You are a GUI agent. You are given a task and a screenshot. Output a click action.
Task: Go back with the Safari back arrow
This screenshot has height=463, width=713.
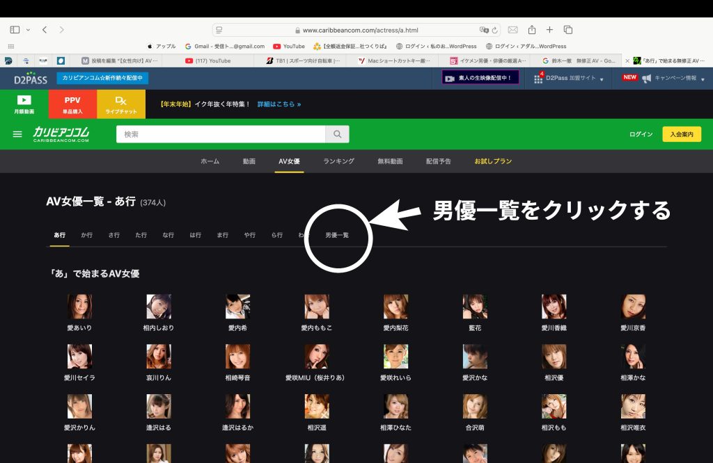click(45, 30)
